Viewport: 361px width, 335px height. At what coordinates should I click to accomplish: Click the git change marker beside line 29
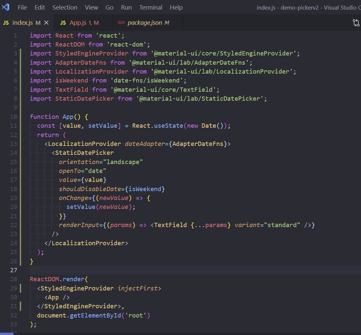pos(21,288)
